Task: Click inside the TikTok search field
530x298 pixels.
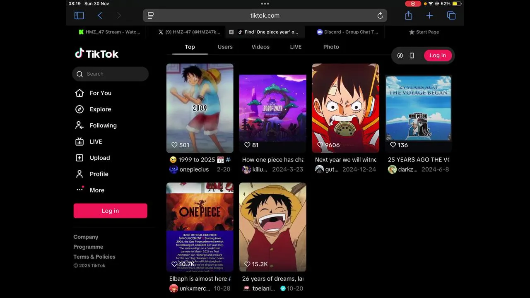Action: pyautogui.click(x=110, y=74)
